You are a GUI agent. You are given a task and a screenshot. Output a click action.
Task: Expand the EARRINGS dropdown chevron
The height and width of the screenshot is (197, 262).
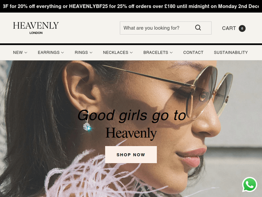tap(63, 52)
